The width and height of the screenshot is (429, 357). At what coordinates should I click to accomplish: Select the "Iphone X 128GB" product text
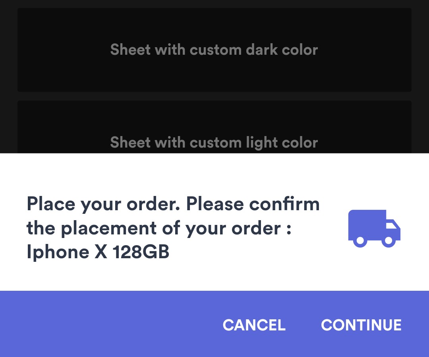click(98, 252)
